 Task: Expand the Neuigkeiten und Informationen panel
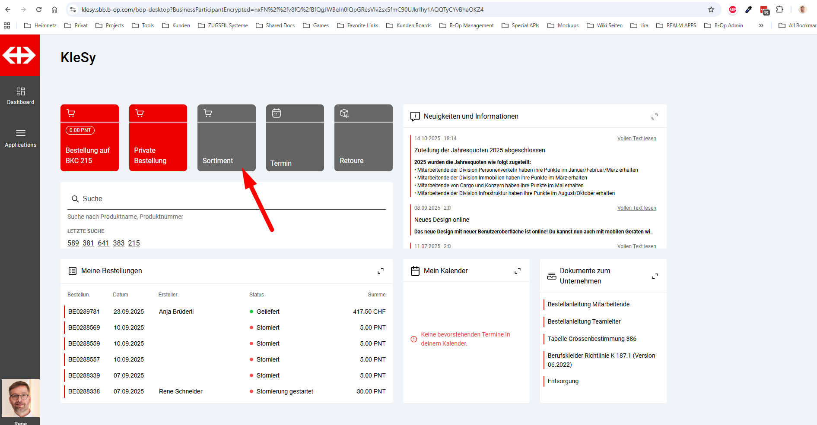click(654, 116)
